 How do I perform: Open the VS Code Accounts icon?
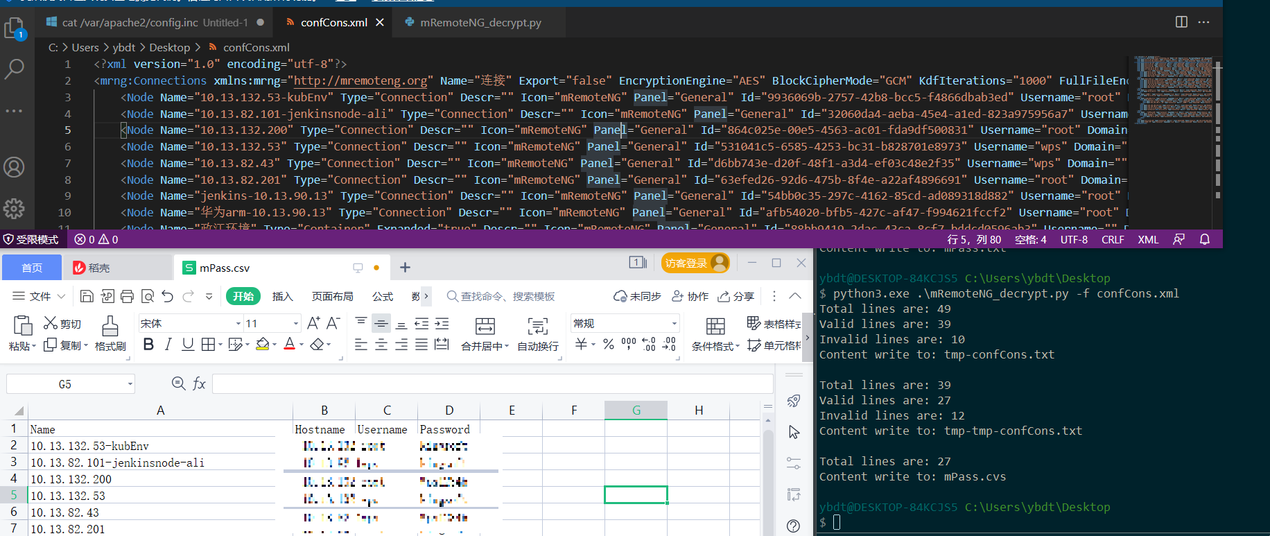pyautogui.click(x=14, y=167)
